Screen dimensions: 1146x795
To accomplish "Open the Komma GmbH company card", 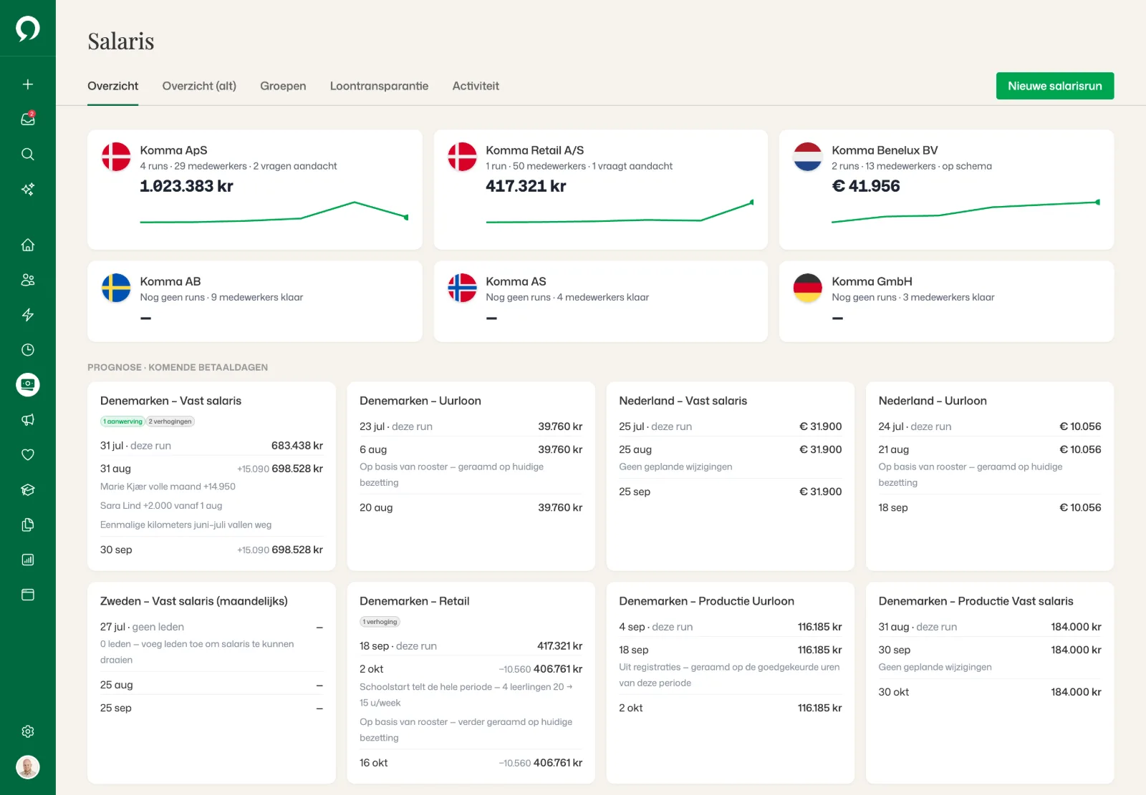I will (x=946, y=301).
